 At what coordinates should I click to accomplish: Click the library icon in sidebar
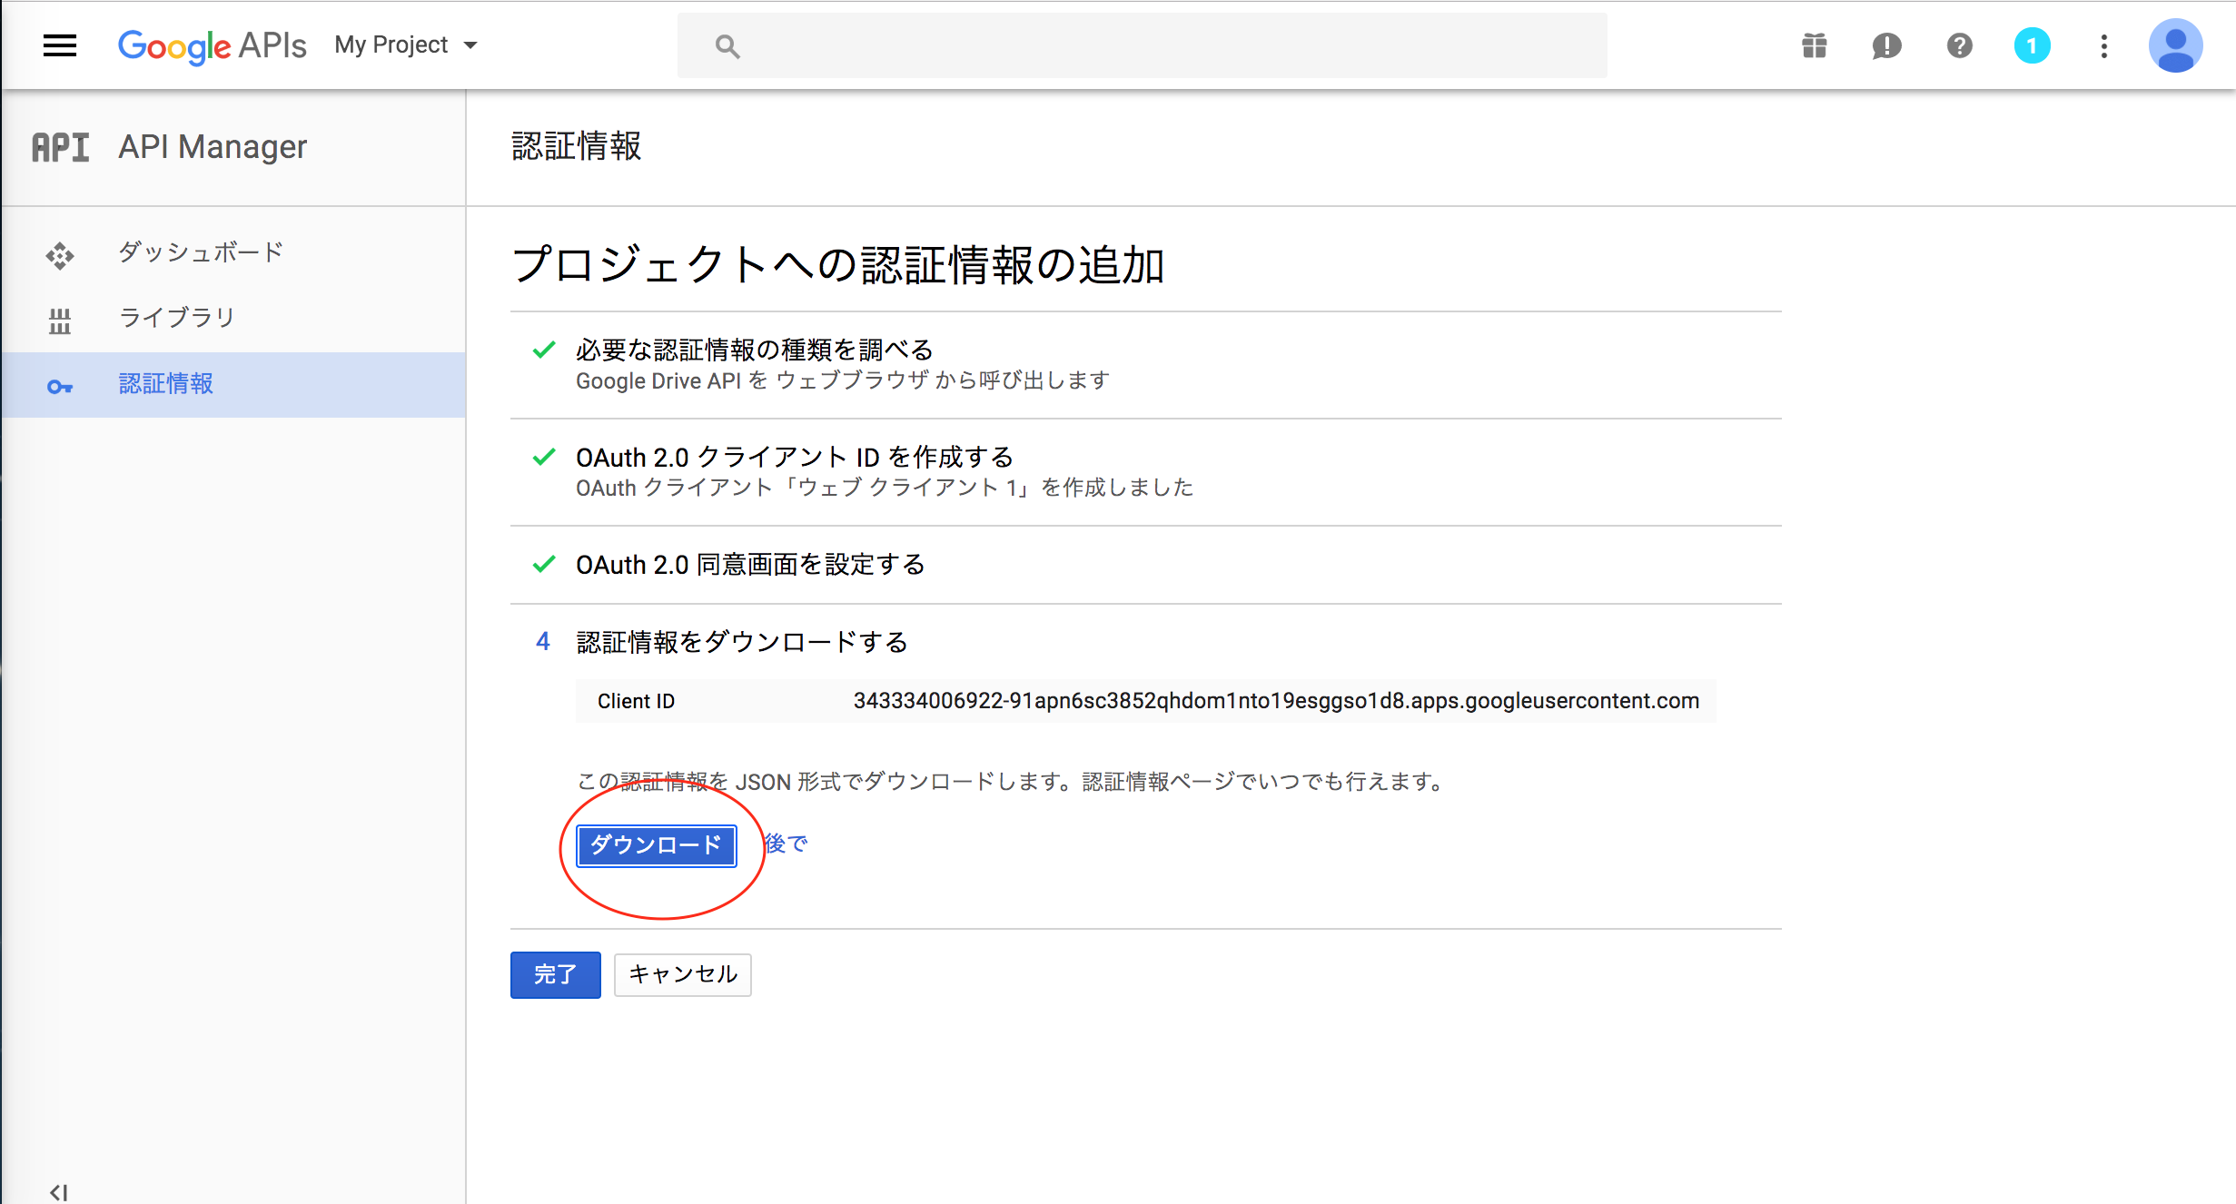point(60,321)
